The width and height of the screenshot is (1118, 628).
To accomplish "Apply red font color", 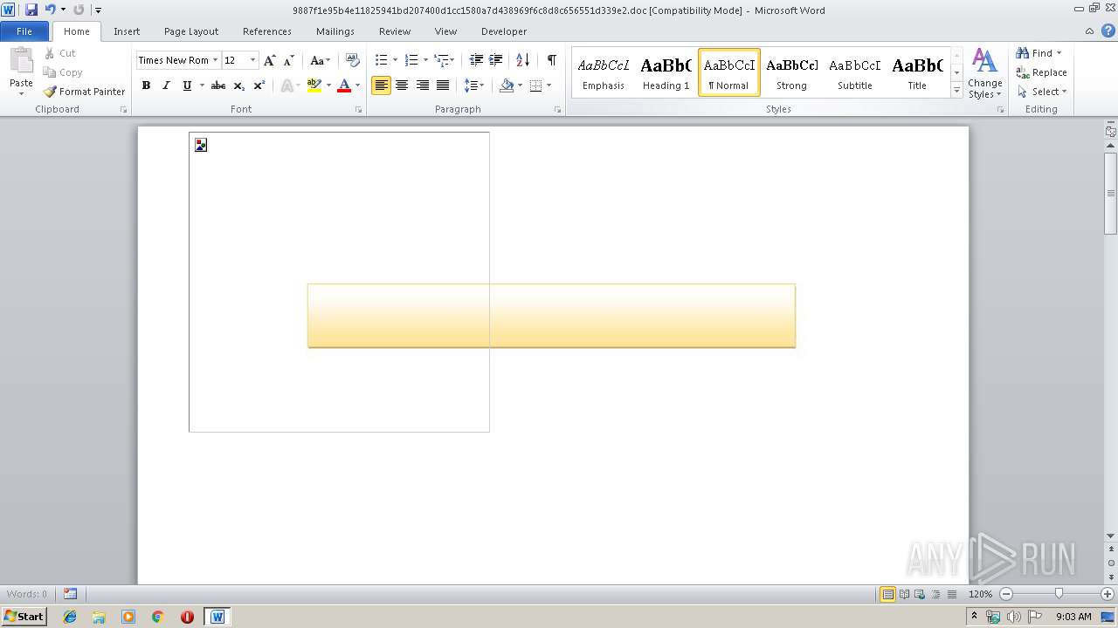I will tap(344, 85).
